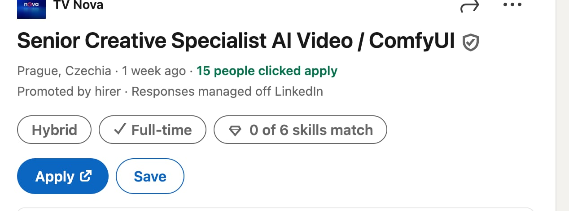Select the Full-time job type pill

[153, 130]
